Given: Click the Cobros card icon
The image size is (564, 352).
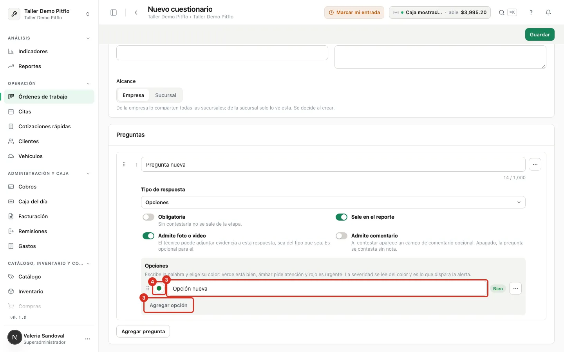Looking at the screenshot, I should (11, 187).
